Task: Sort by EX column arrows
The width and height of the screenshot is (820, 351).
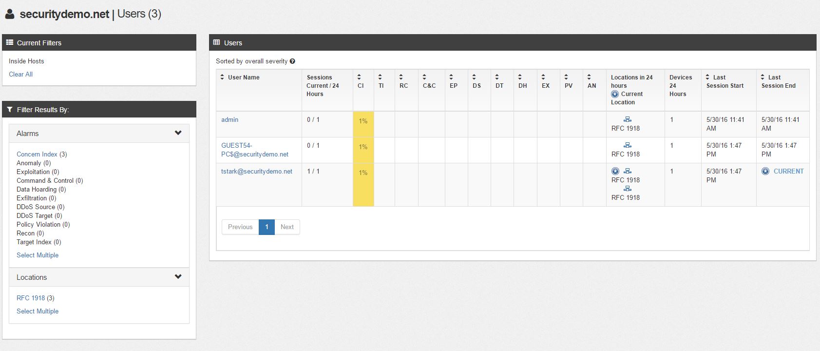Action: pos(543,77)
